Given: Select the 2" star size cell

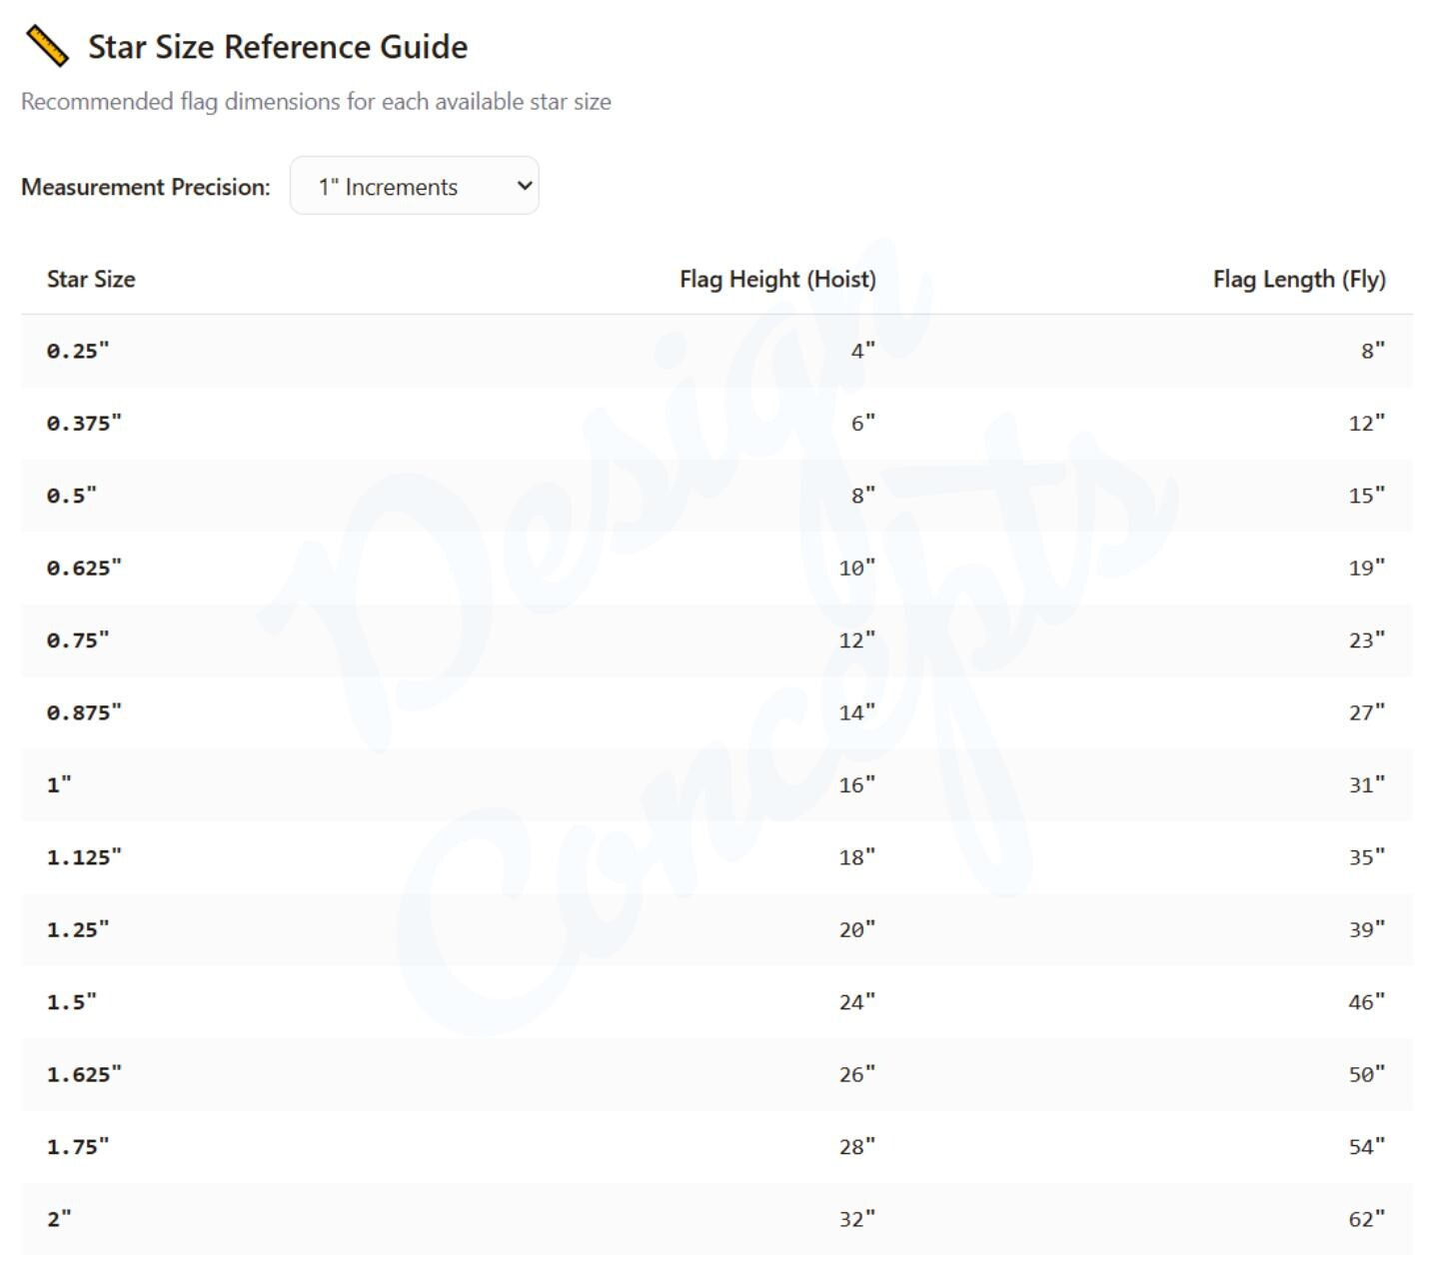Looking at the screenshot, I should click(x=59, y=1219).
